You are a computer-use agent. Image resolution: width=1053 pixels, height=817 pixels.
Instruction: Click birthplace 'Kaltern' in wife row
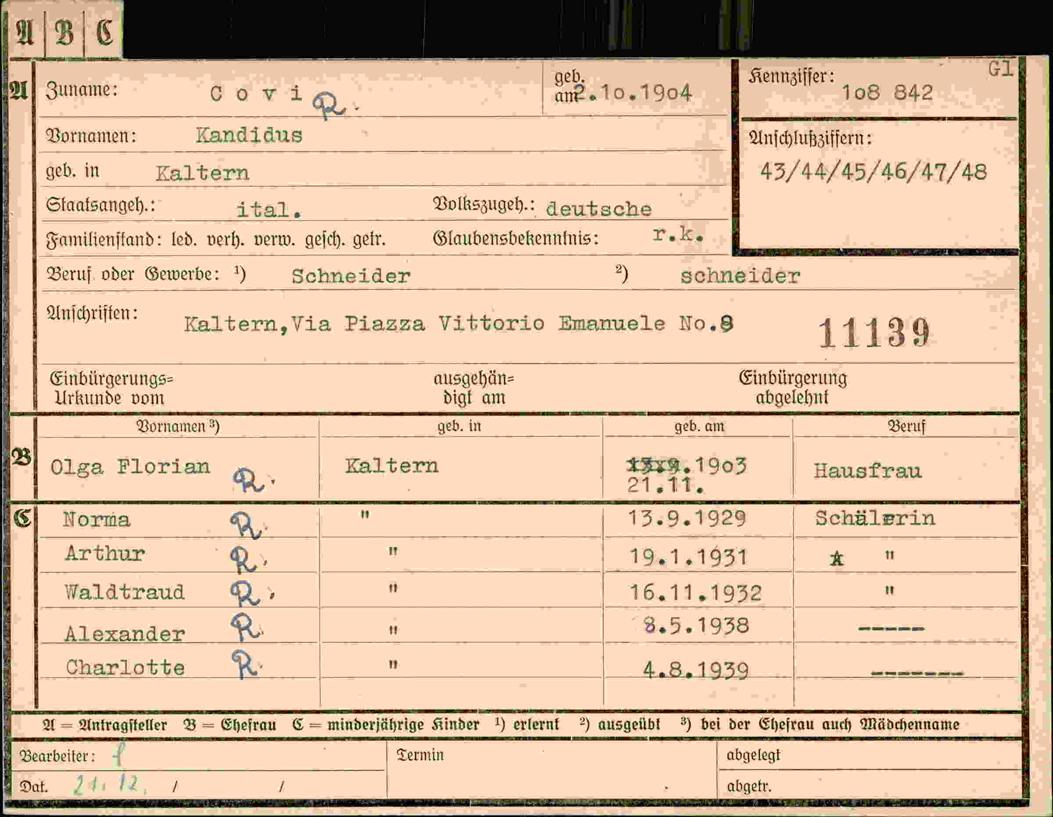point(391,466)
